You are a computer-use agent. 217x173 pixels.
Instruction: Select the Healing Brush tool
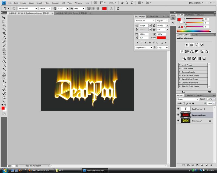coord(4,42)
